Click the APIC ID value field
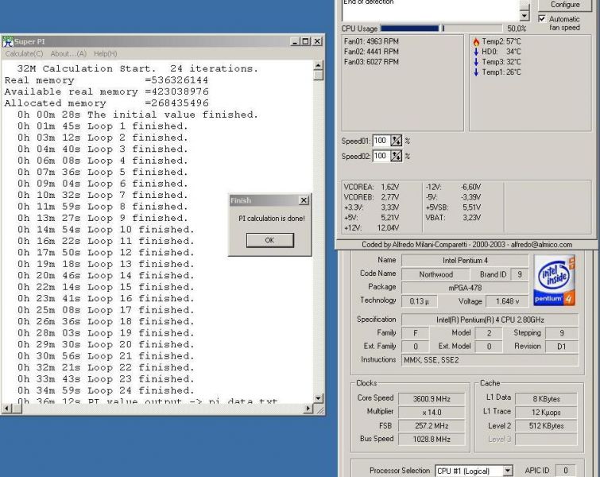This screenshot has width=600, height=477. 566,471
